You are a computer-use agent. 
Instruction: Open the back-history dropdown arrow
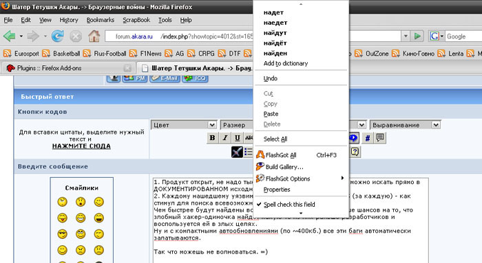click(21, 36)
